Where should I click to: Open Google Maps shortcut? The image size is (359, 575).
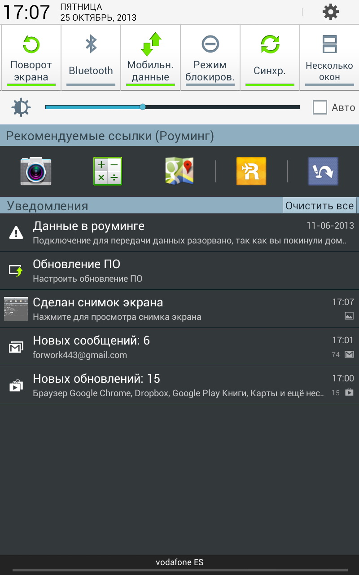point(179,171)
